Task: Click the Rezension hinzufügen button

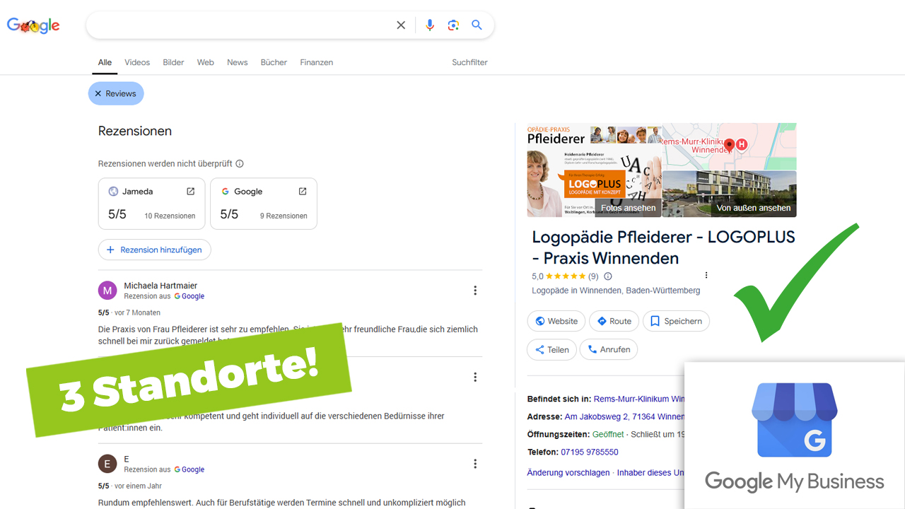Action: tap(155, 250)
